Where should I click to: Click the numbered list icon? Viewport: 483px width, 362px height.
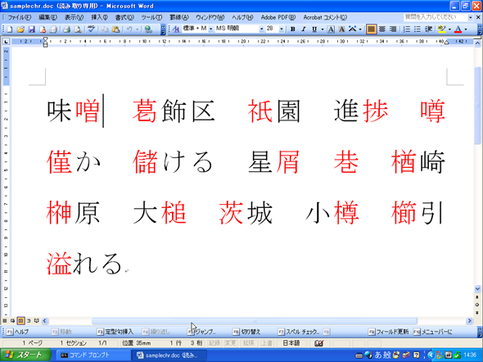pos(407,29)
